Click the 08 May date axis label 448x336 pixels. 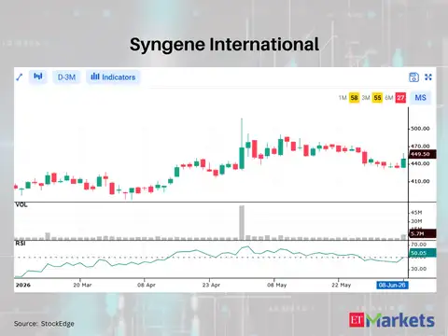pos(276,285)
